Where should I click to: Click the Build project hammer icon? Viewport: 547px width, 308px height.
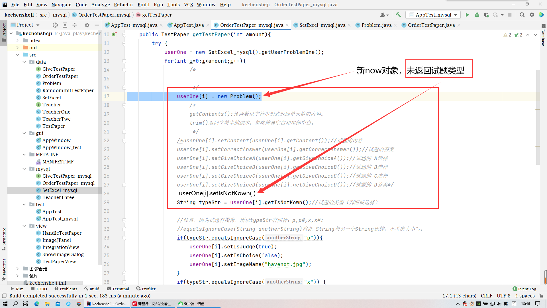coord(398,15)
